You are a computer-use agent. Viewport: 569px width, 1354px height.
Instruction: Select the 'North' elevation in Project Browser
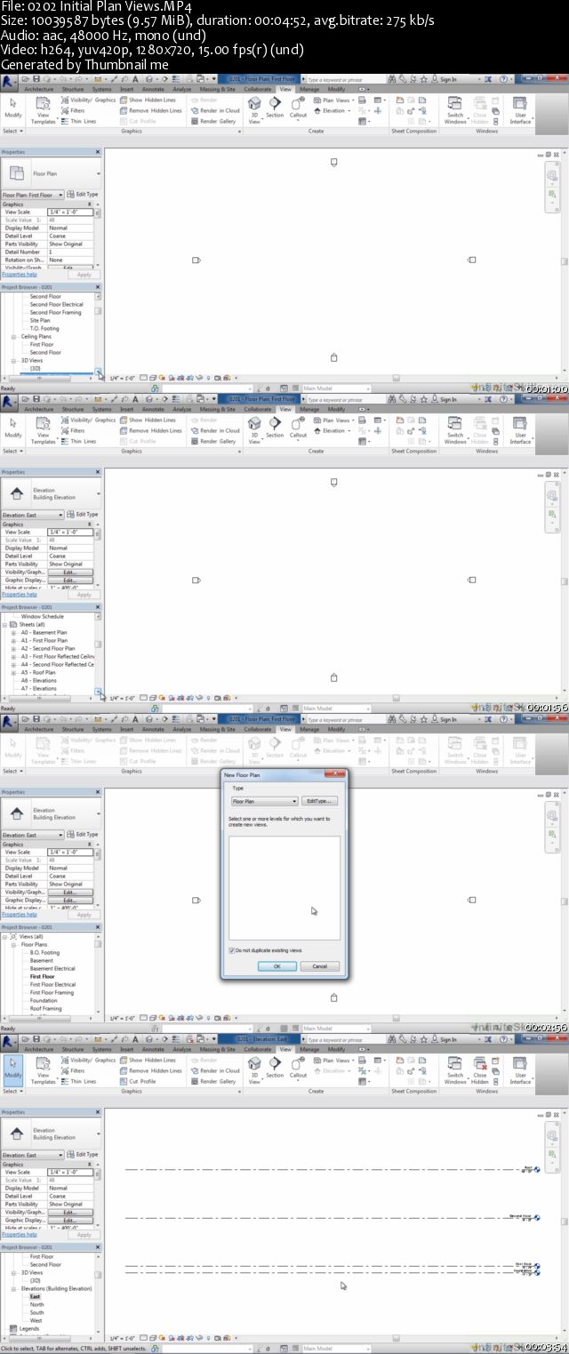point(36,1304)
